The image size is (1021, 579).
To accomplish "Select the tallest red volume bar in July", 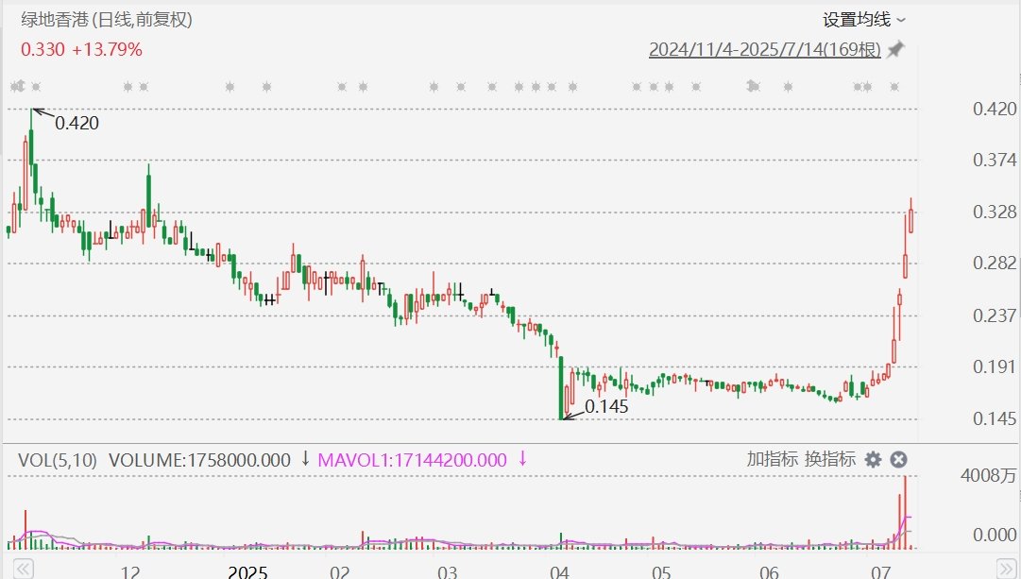I will coord(905,513).
